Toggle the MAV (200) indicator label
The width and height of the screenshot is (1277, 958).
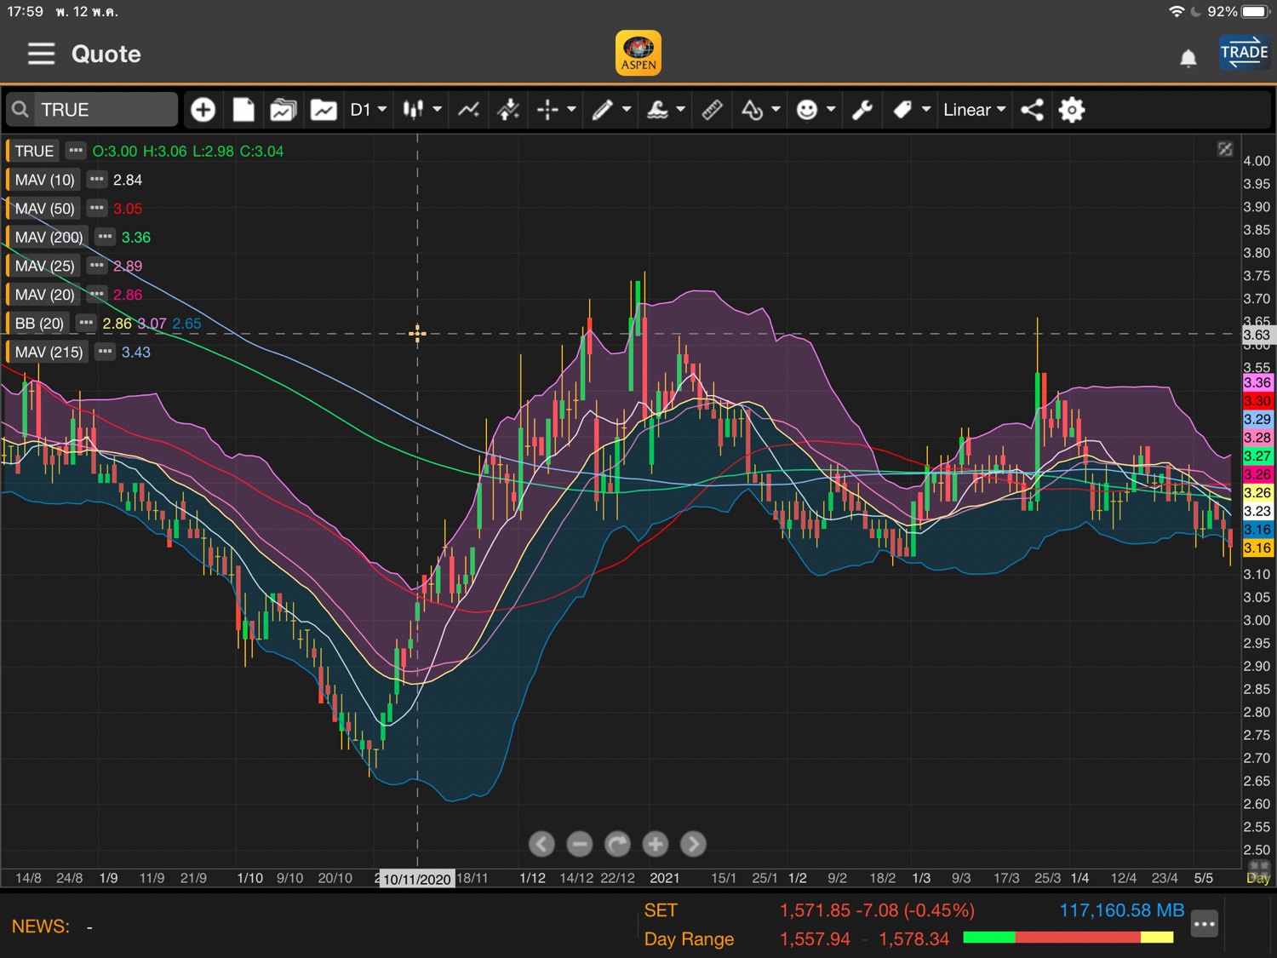point(49,238)
